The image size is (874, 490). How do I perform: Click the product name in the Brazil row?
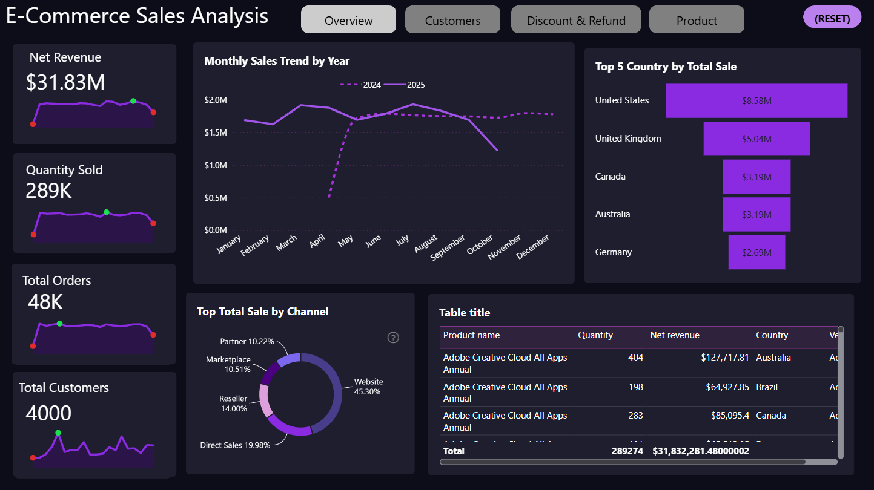point(505,393)
